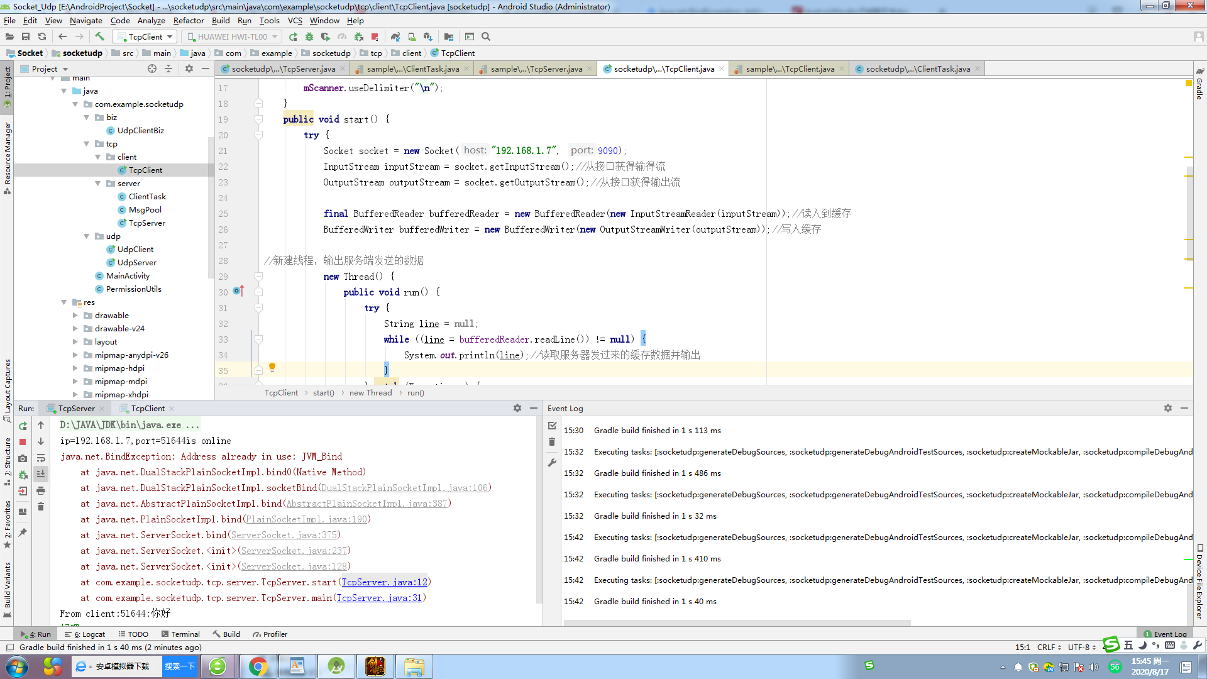Viewport: 1207px width, 679px height.
Task: Switch to sample ClientTask.java editor tab
Action: (412, 69)
